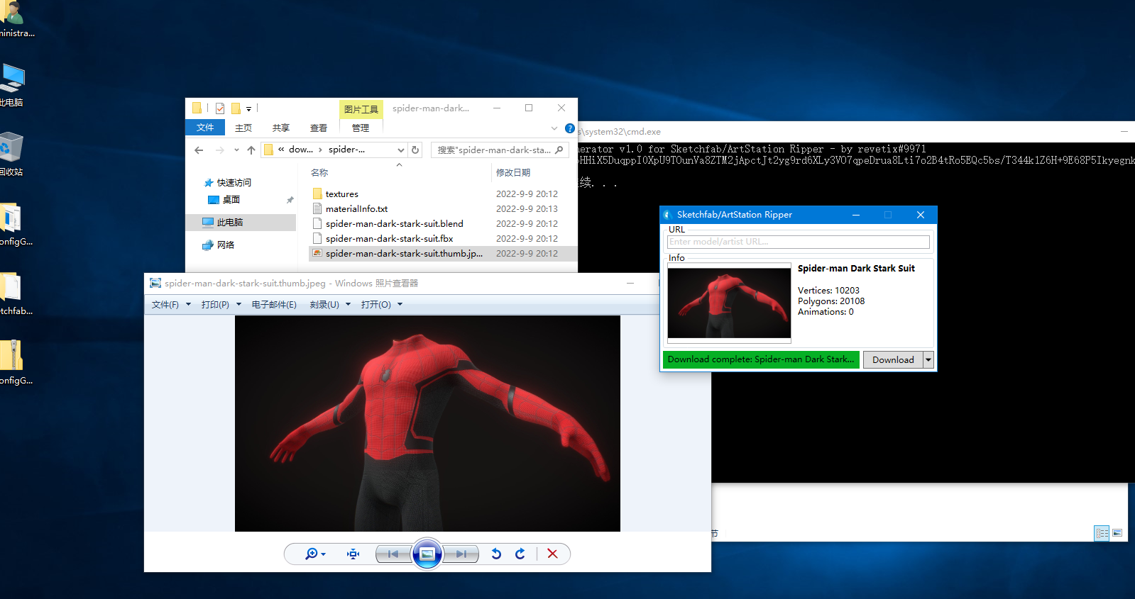This screenshot has width=1135, height=599.
Task: Open 打印(P) menu in photo viewer
Action: (x=215, y=305)
